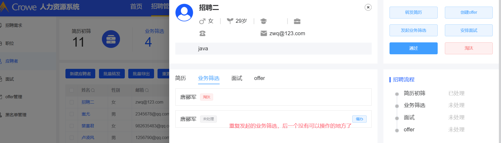The height and width of the screenshot is (143, 501).
Task: Close the 招聘二 candidate detail panel
Action: [x=368, y=7]
